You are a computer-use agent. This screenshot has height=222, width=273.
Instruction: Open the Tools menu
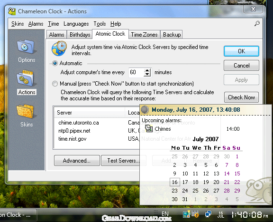click(100, 24)
